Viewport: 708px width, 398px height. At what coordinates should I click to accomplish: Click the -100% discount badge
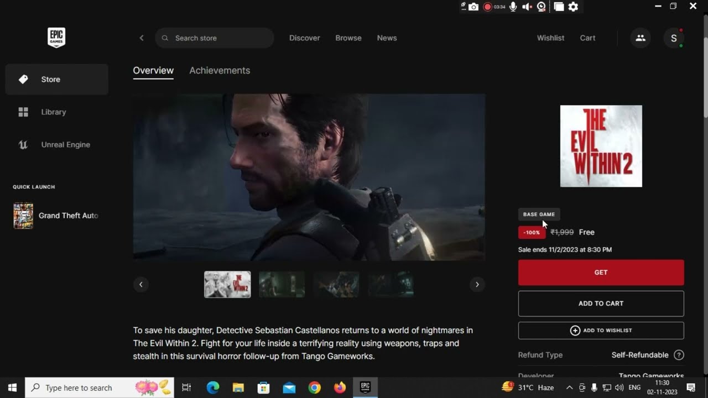click(x=532, y=233)
